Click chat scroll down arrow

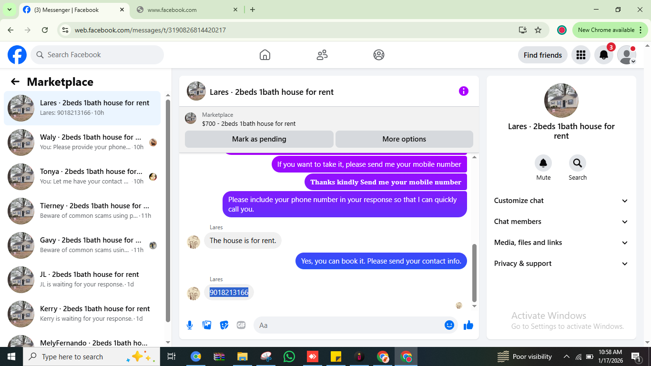tap(474, 306)
